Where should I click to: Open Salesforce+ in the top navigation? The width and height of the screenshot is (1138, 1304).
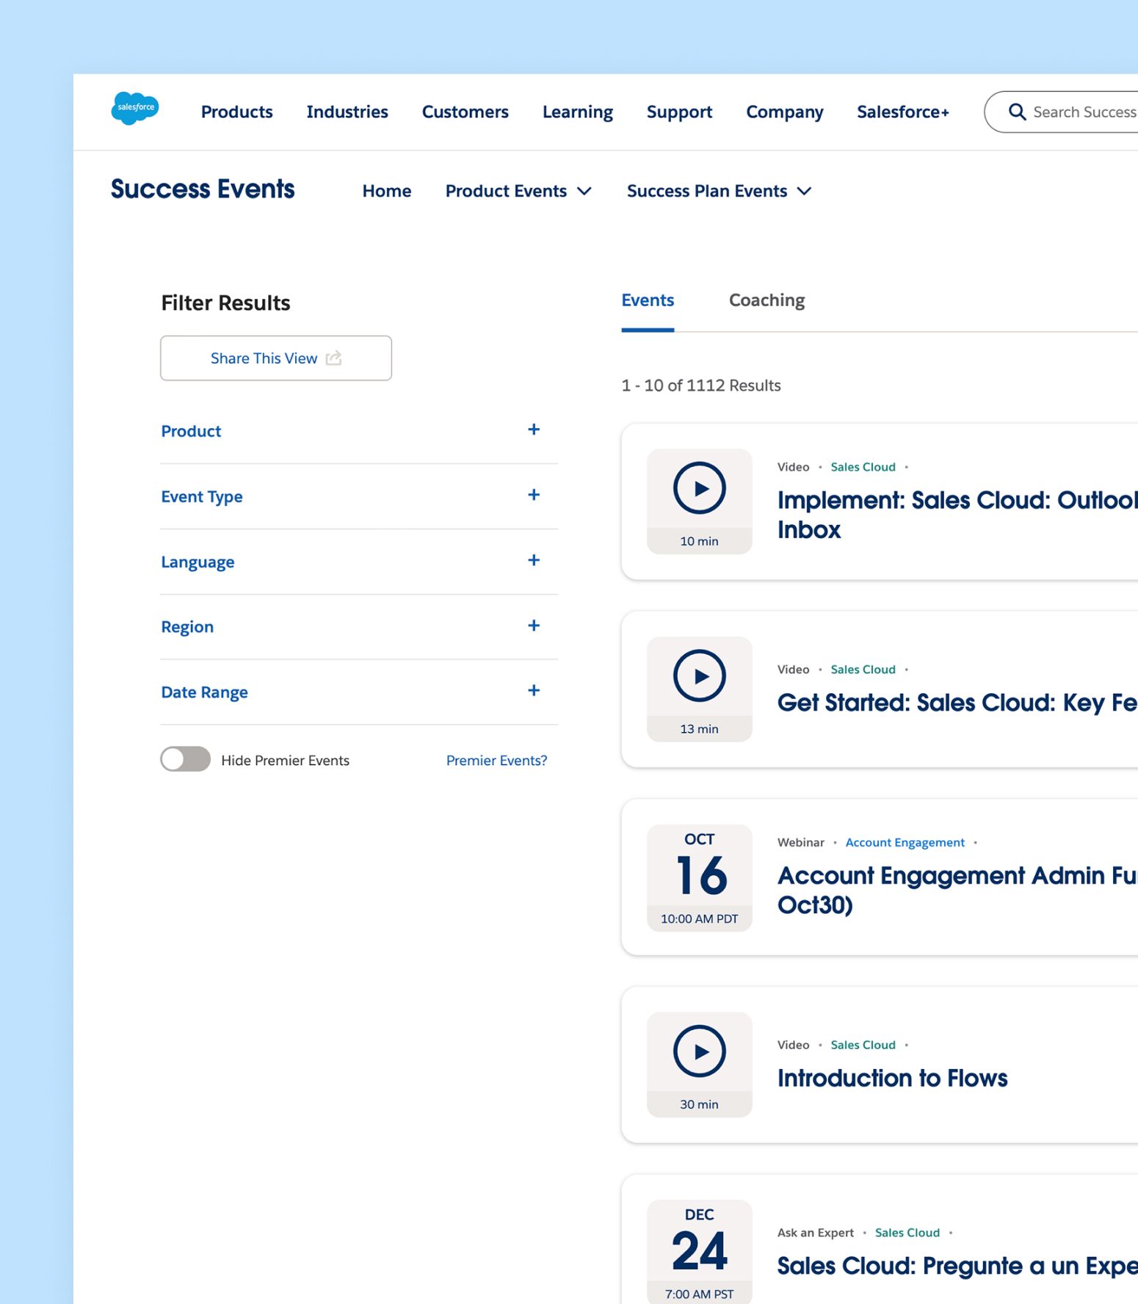tap(903, 112)
